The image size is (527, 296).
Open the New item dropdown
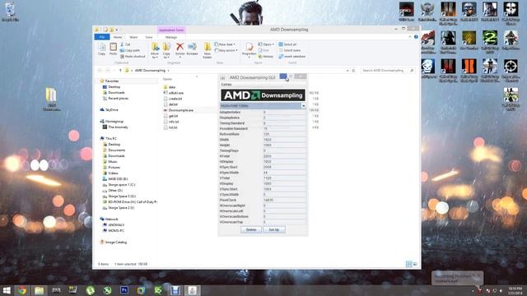click(x=225, y=44)
